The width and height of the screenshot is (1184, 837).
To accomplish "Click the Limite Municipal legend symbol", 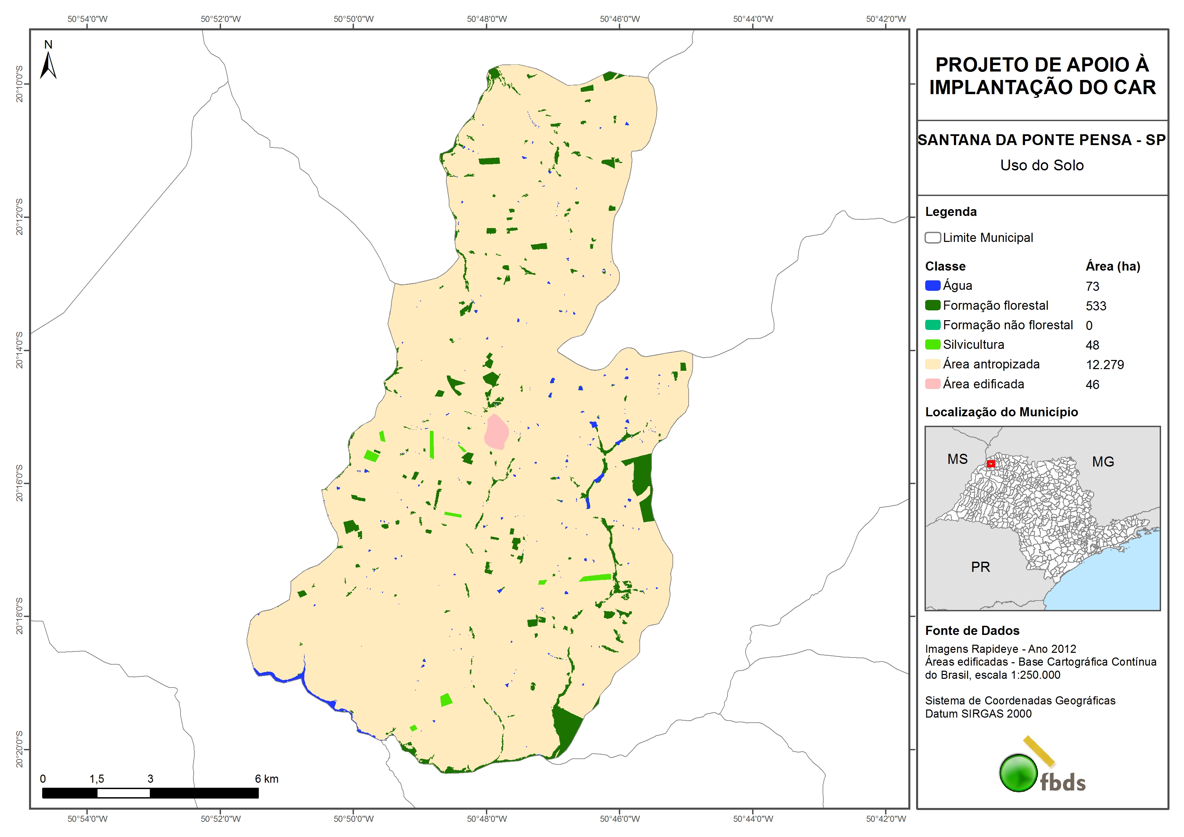I will click(932, 238).
